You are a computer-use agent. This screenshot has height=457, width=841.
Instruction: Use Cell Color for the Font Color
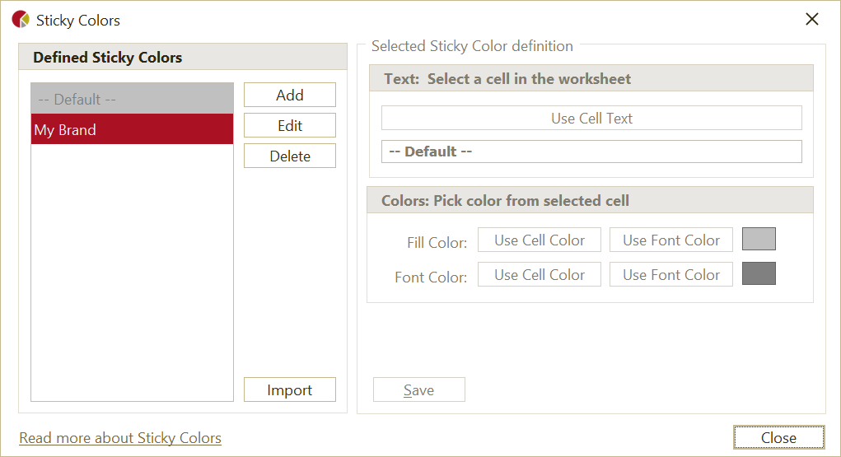coord(540,274)
